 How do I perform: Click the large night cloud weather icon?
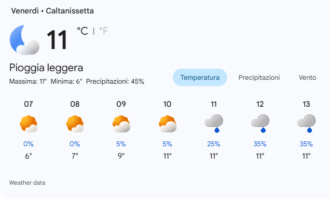[25, 40]
